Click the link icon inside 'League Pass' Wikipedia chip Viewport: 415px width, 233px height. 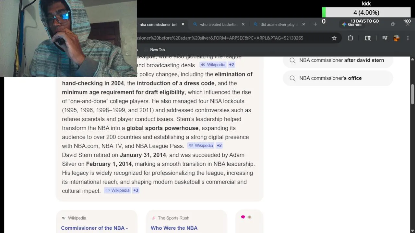(191, 145)
